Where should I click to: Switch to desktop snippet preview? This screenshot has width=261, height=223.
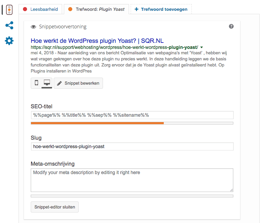click(x=47, y=83)
